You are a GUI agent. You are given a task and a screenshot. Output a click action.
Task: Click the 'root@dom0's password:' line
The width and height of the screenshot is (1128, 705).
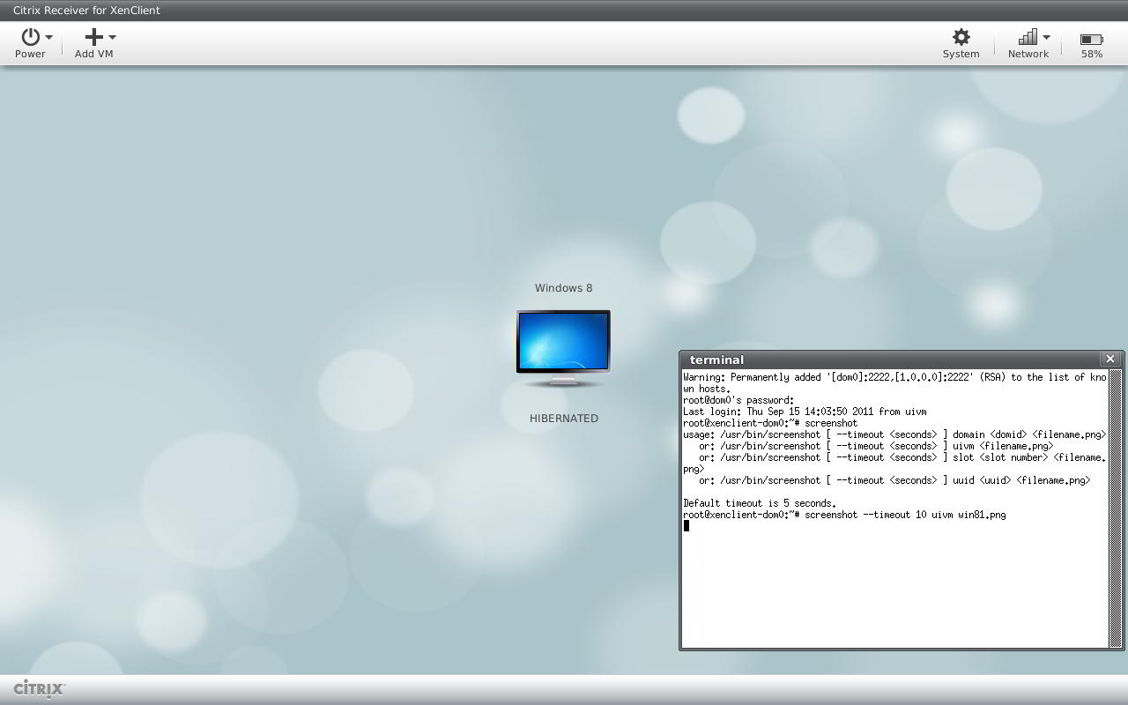pos(738,400)
